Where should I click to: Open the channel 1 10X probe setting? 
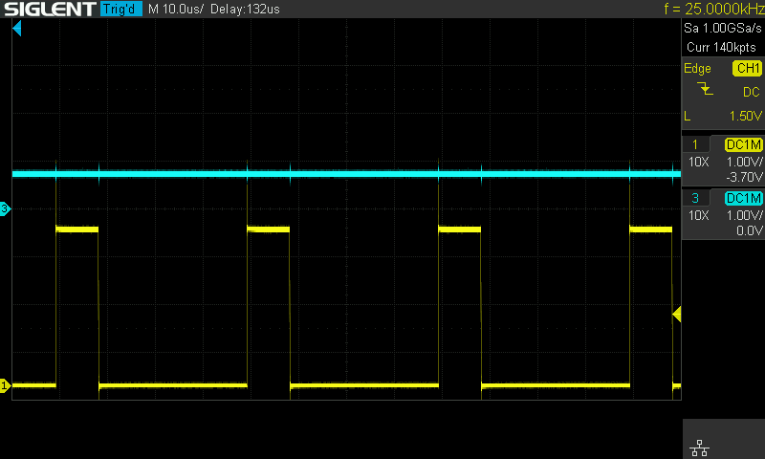(x=698, y=162)
